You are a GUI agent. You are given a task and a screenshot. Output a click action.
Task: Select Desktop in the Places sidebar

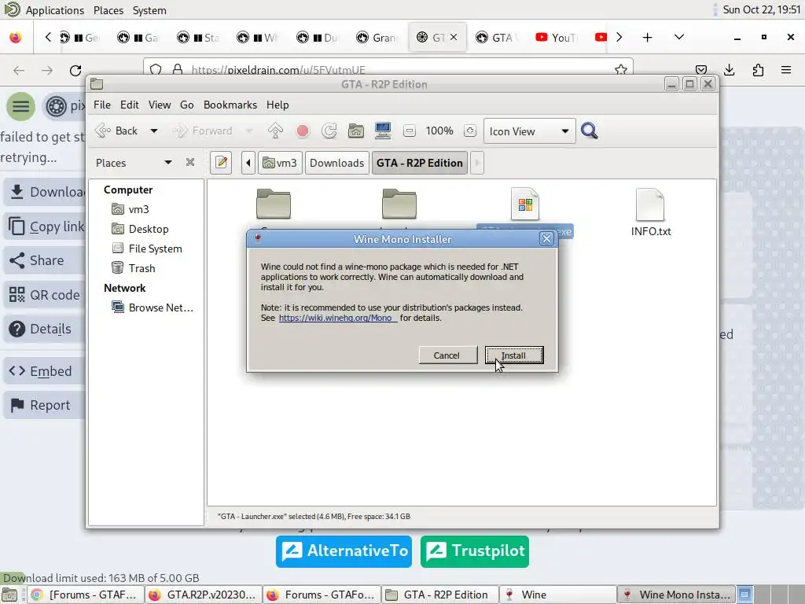click(x=149, y=229)
